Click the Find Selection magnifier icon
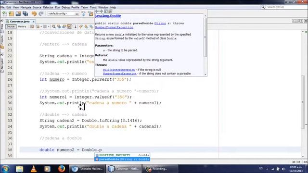Screen dimensions: 308x173 pyautogui.click(x=53, y=26)
